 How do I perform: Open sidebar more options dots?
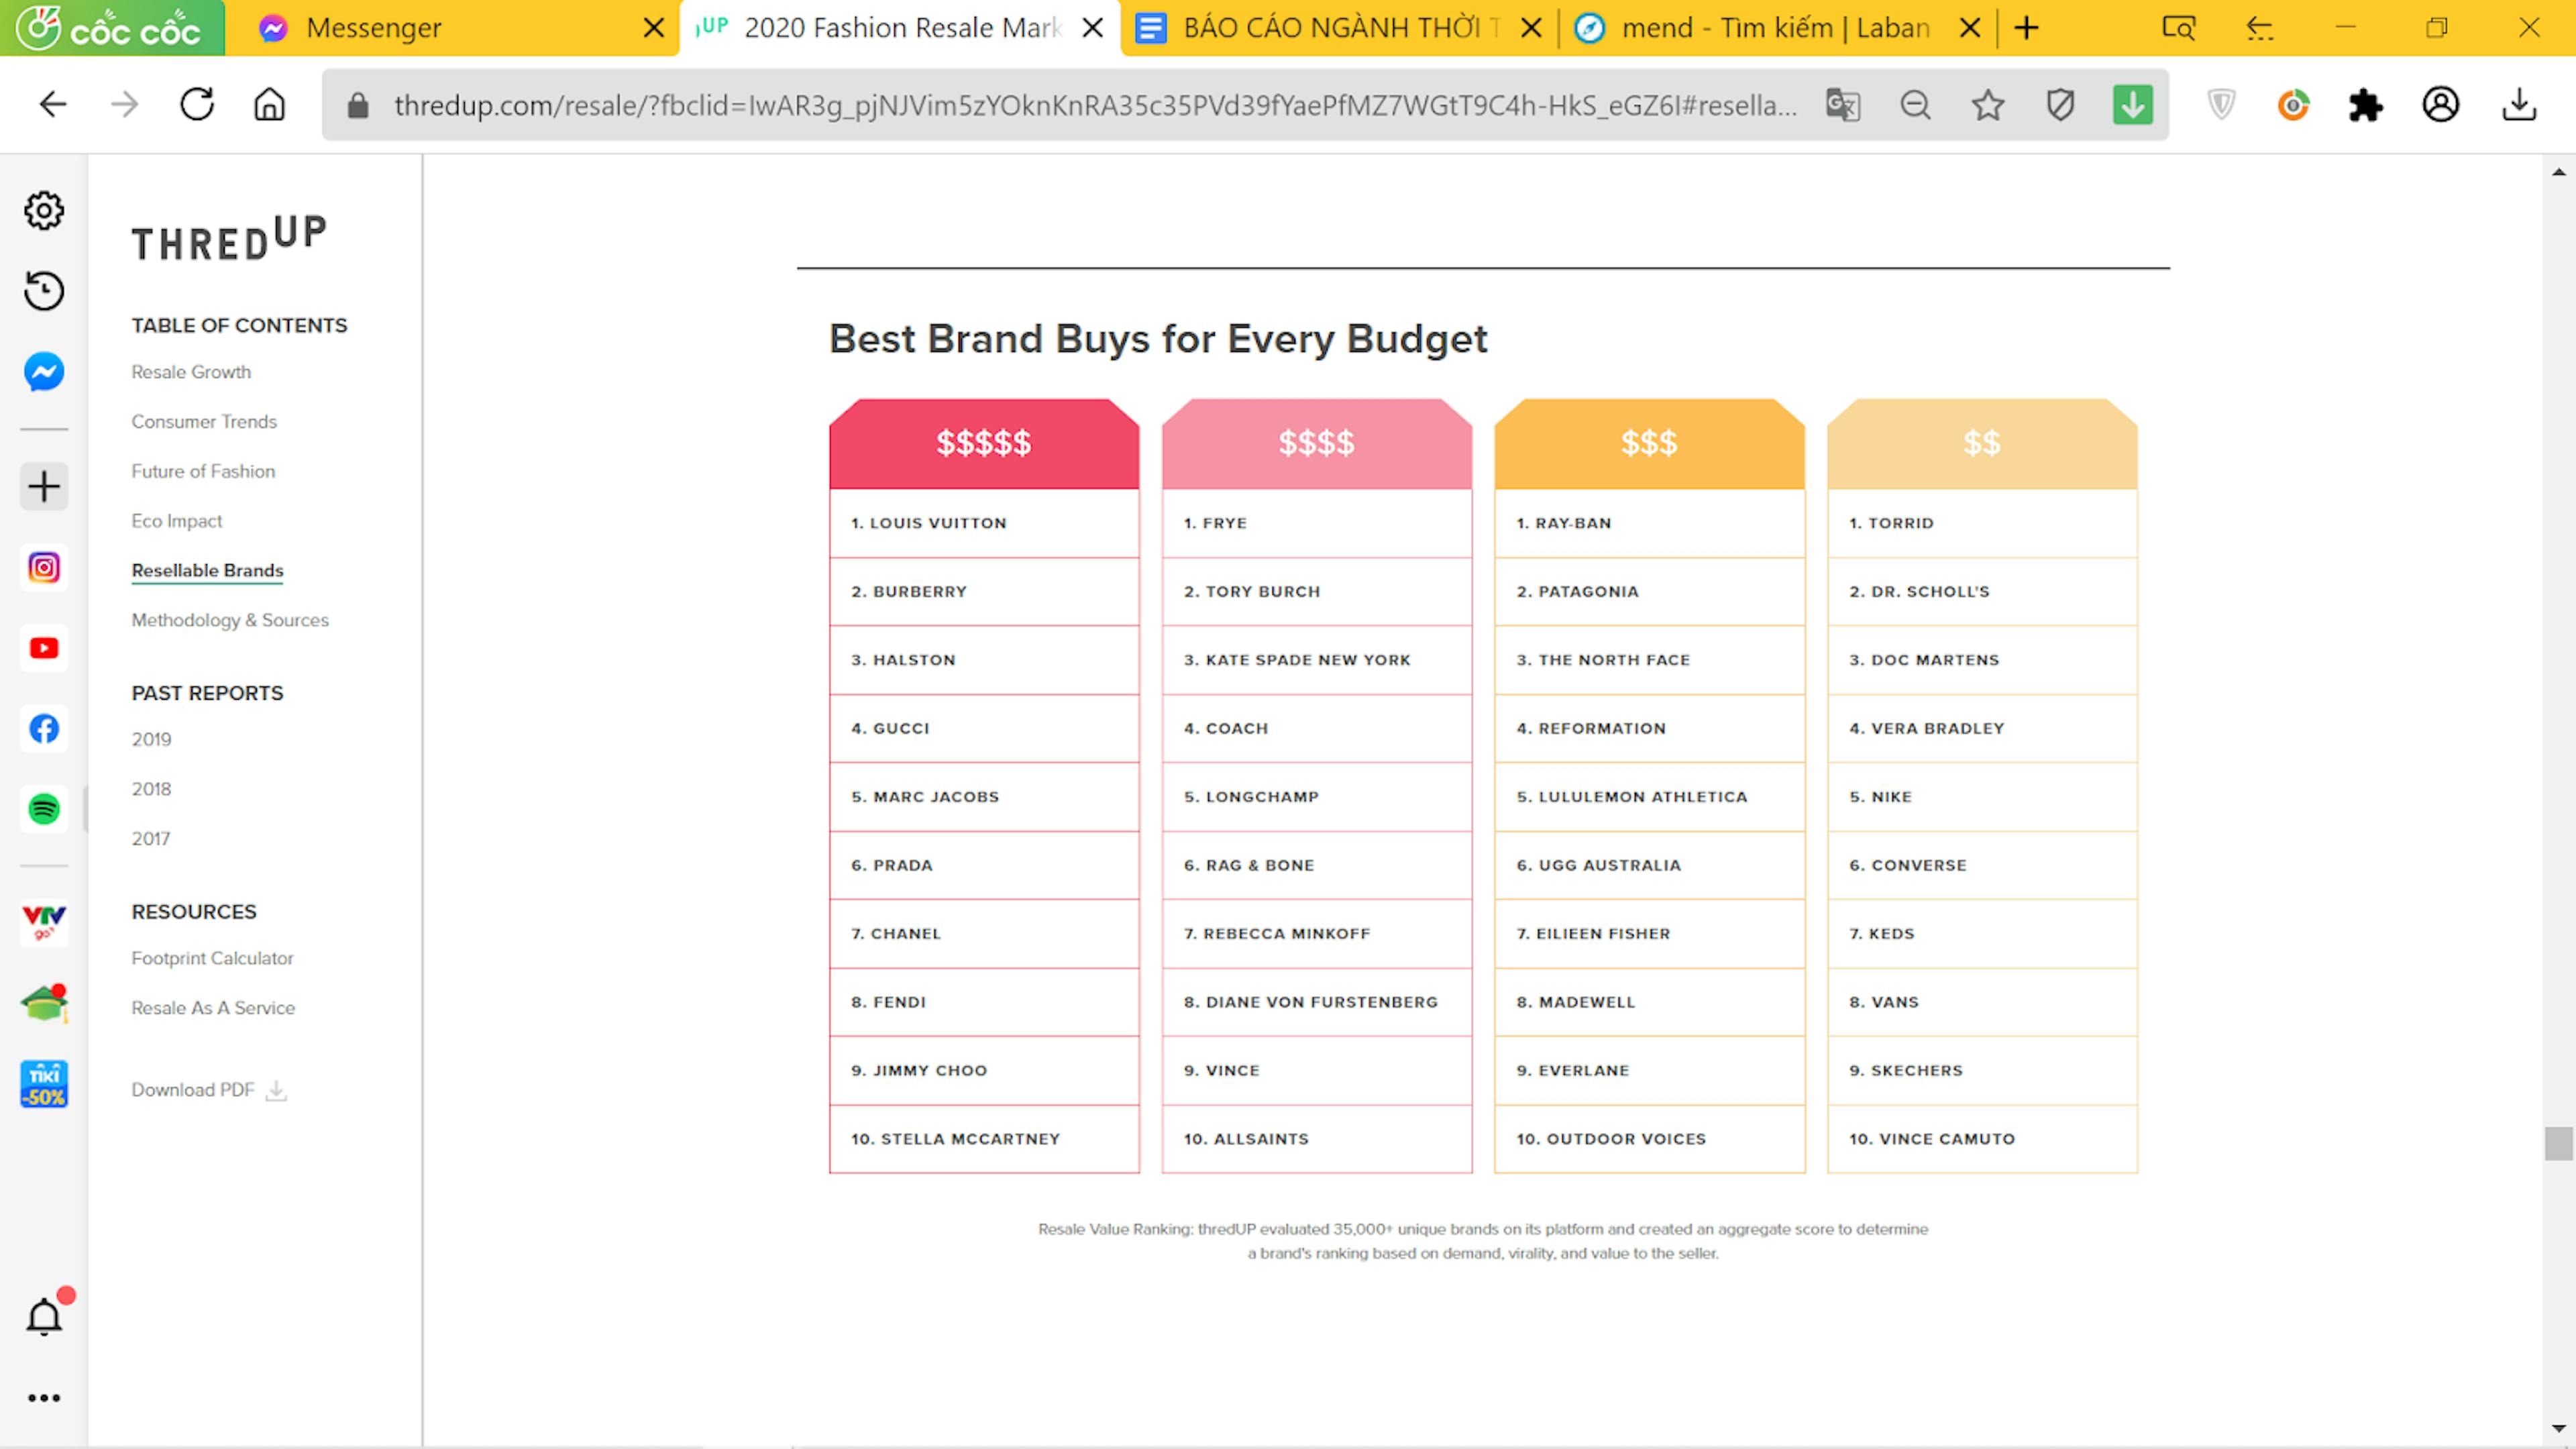(44, 1398)
